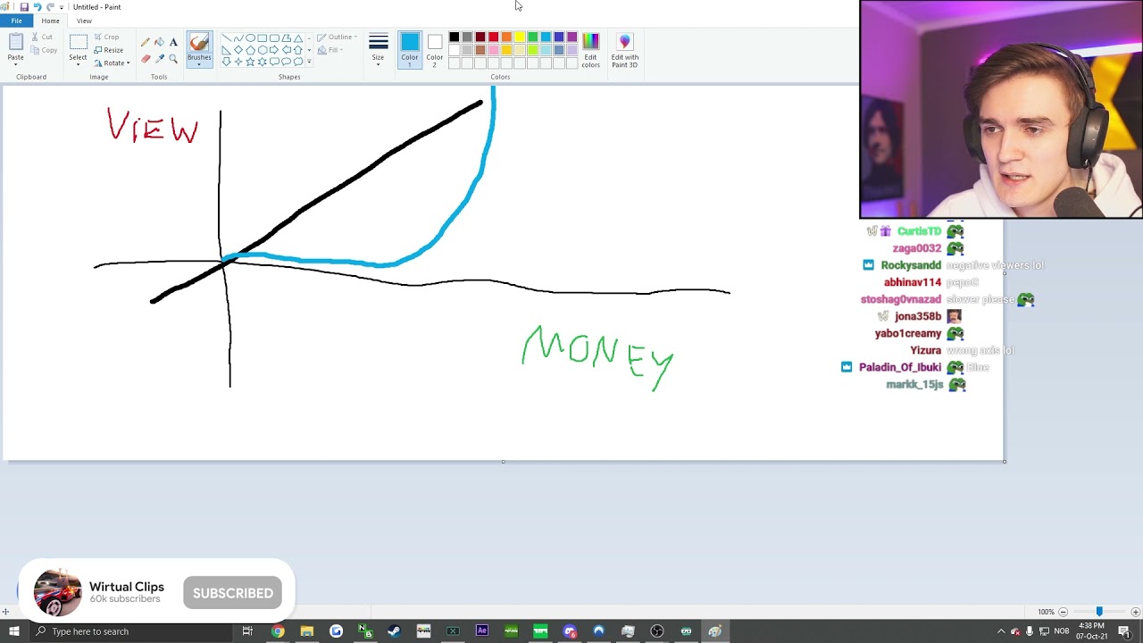
Task: Open Chrome from the taskbar
Action: click(278, 631)
